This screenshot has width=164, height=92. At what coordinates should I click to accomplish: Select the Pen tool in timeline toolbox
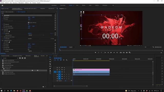(50, 69)
